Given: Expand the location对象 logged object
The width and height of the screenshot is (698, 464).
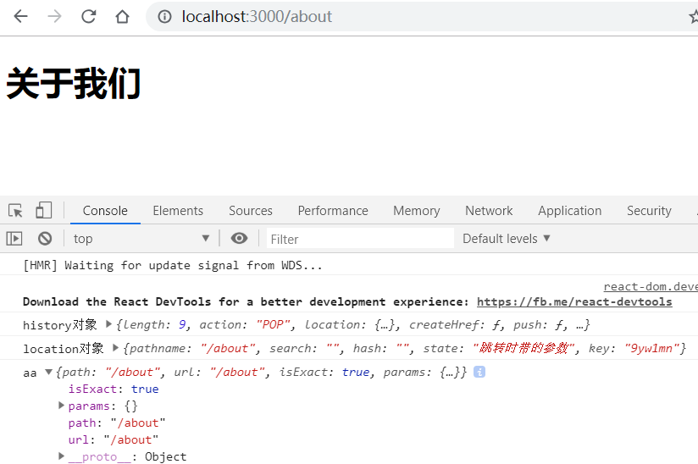Looking at the screenshot, I should pyautogui.click(x=115, y=347).
